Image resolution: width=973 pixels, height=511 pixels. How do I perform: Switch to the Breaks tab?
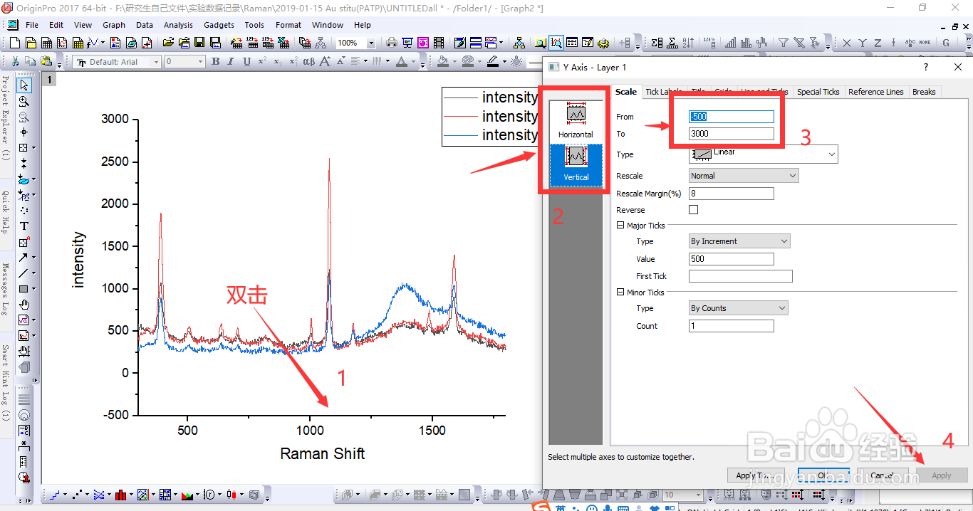coord(924,92)
